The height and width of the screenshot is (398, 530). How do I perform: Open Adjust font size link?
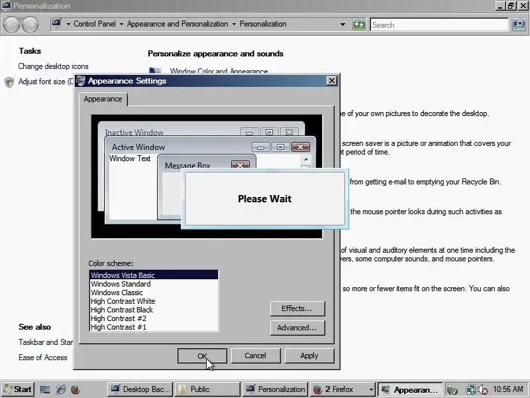point(46,82)
